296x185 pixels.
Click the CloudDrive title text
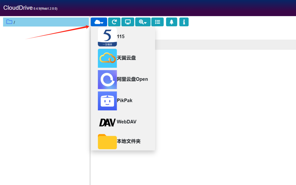point(18,8)
